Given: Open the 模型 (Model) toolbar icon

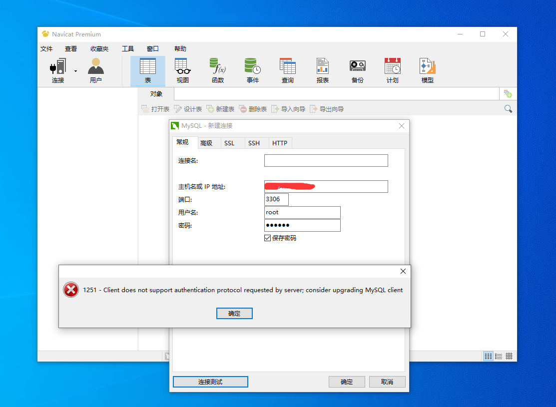Looking at the screenshot, I should (427, 70).
